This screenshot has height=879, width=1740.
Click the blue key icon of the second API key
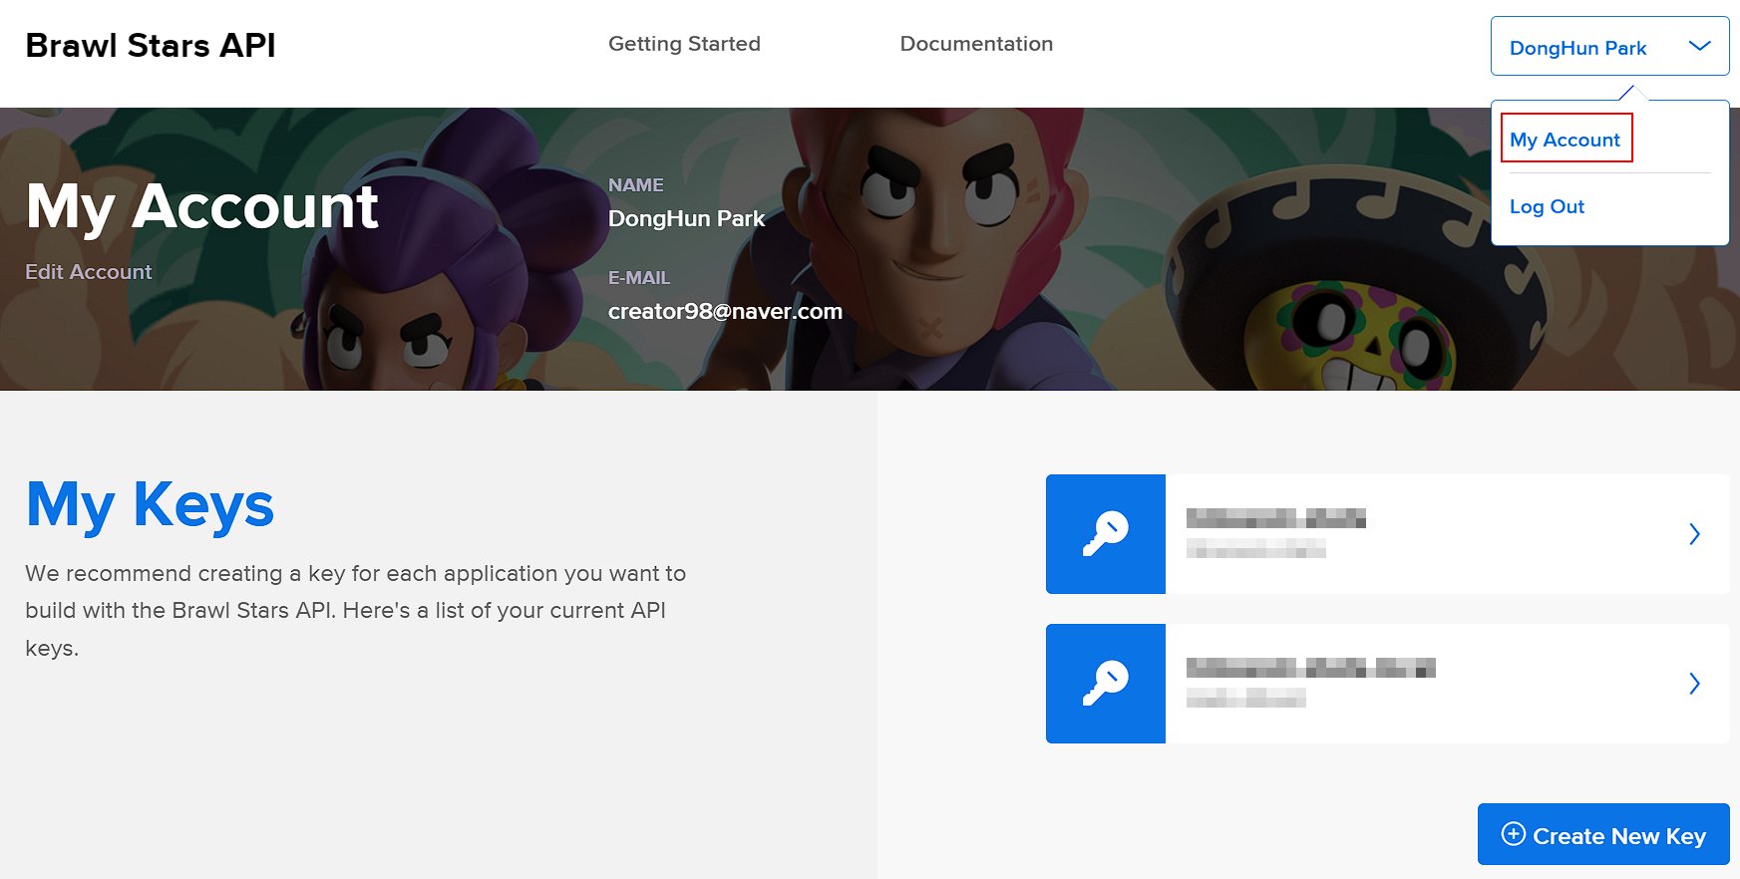pos(1105,684)
